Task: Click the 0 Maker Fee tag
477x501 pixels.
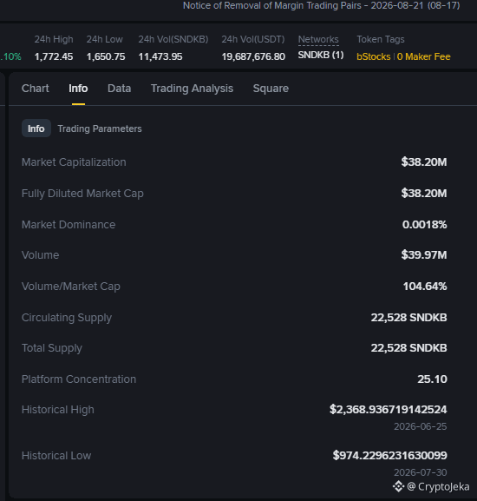Action: tap(424, 57)
